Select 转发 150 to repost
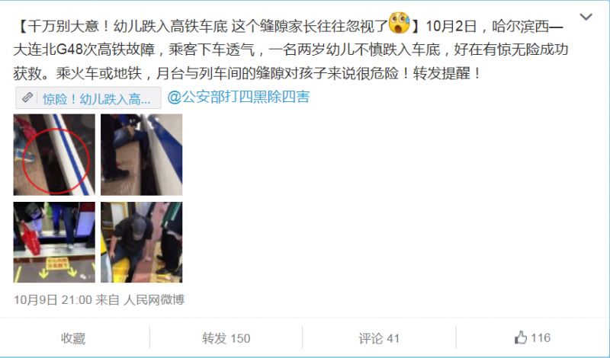 [226, 338]
